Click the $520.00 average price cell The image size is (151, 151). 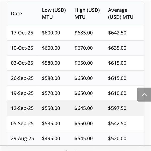pyautogui.click(x=117, y=139)
